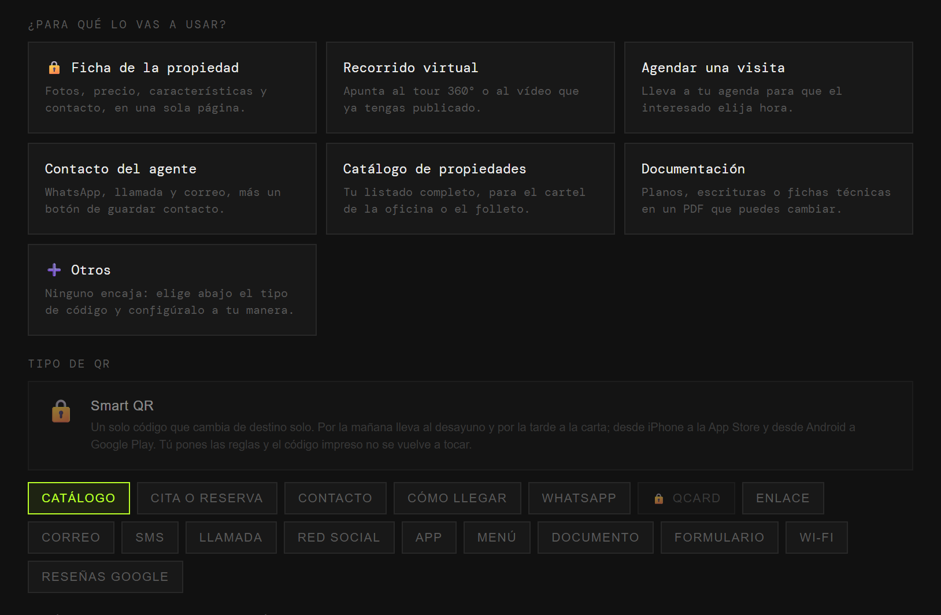The height and width of the screenshot is (615, 941).
Task: Select the WI-FI QR type
Action: pyautogui.click(x=817, y=538)
